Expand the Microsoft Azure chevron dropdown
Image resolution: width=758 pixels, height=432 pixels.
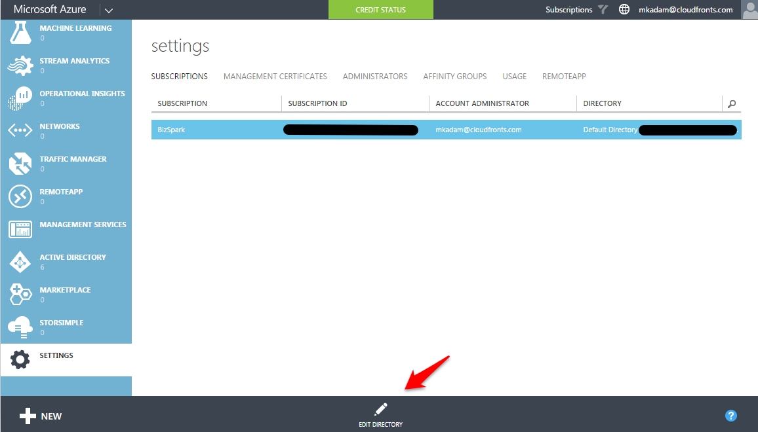coord(109,10)
